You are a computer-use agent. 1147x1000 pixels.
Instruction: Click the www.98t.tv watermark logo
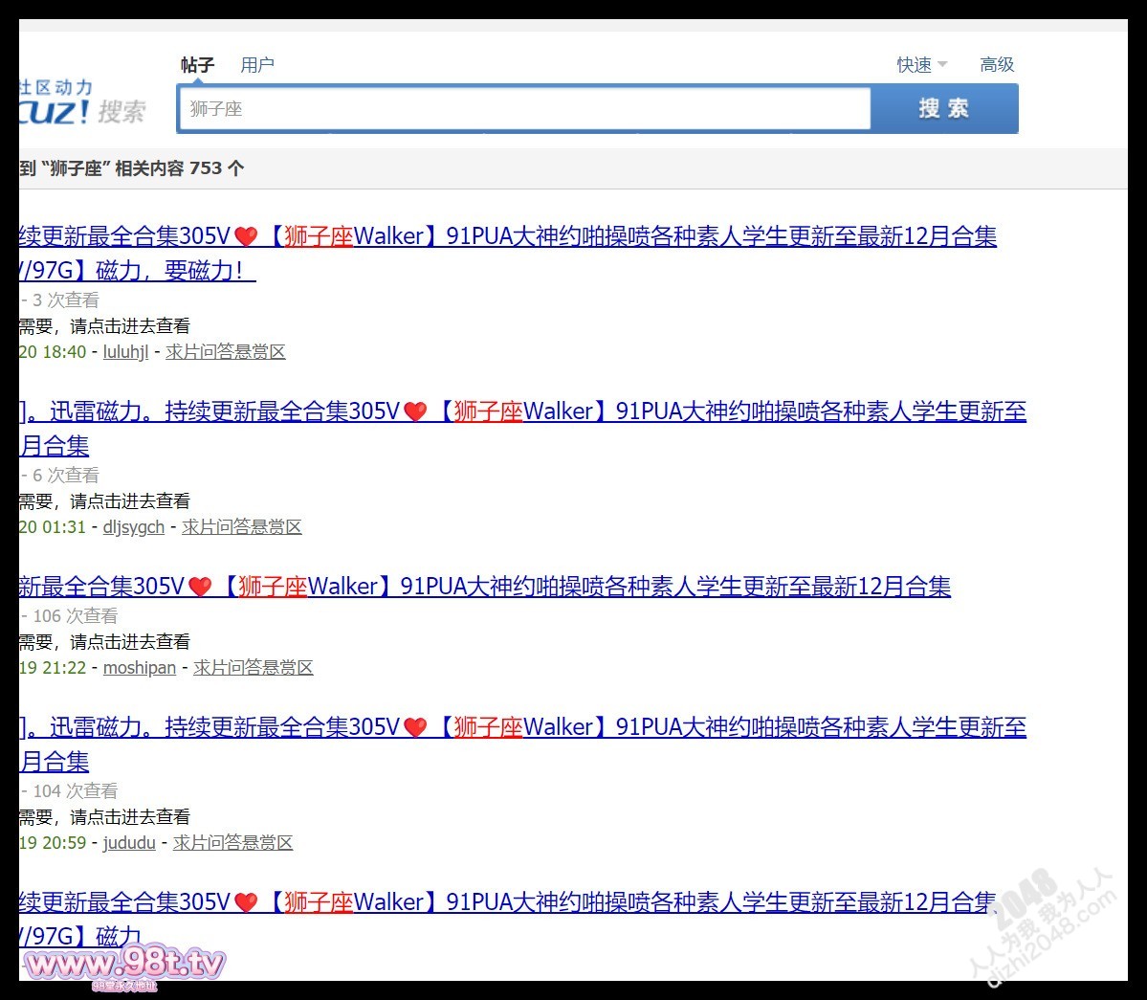[124, 964]
